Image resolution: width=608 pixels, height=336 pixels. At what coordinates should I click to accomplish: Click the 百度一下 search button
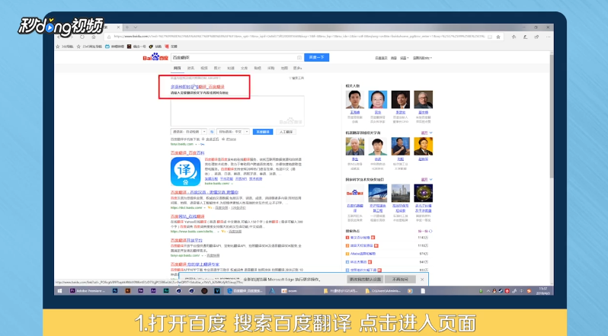tap(316, 57)
